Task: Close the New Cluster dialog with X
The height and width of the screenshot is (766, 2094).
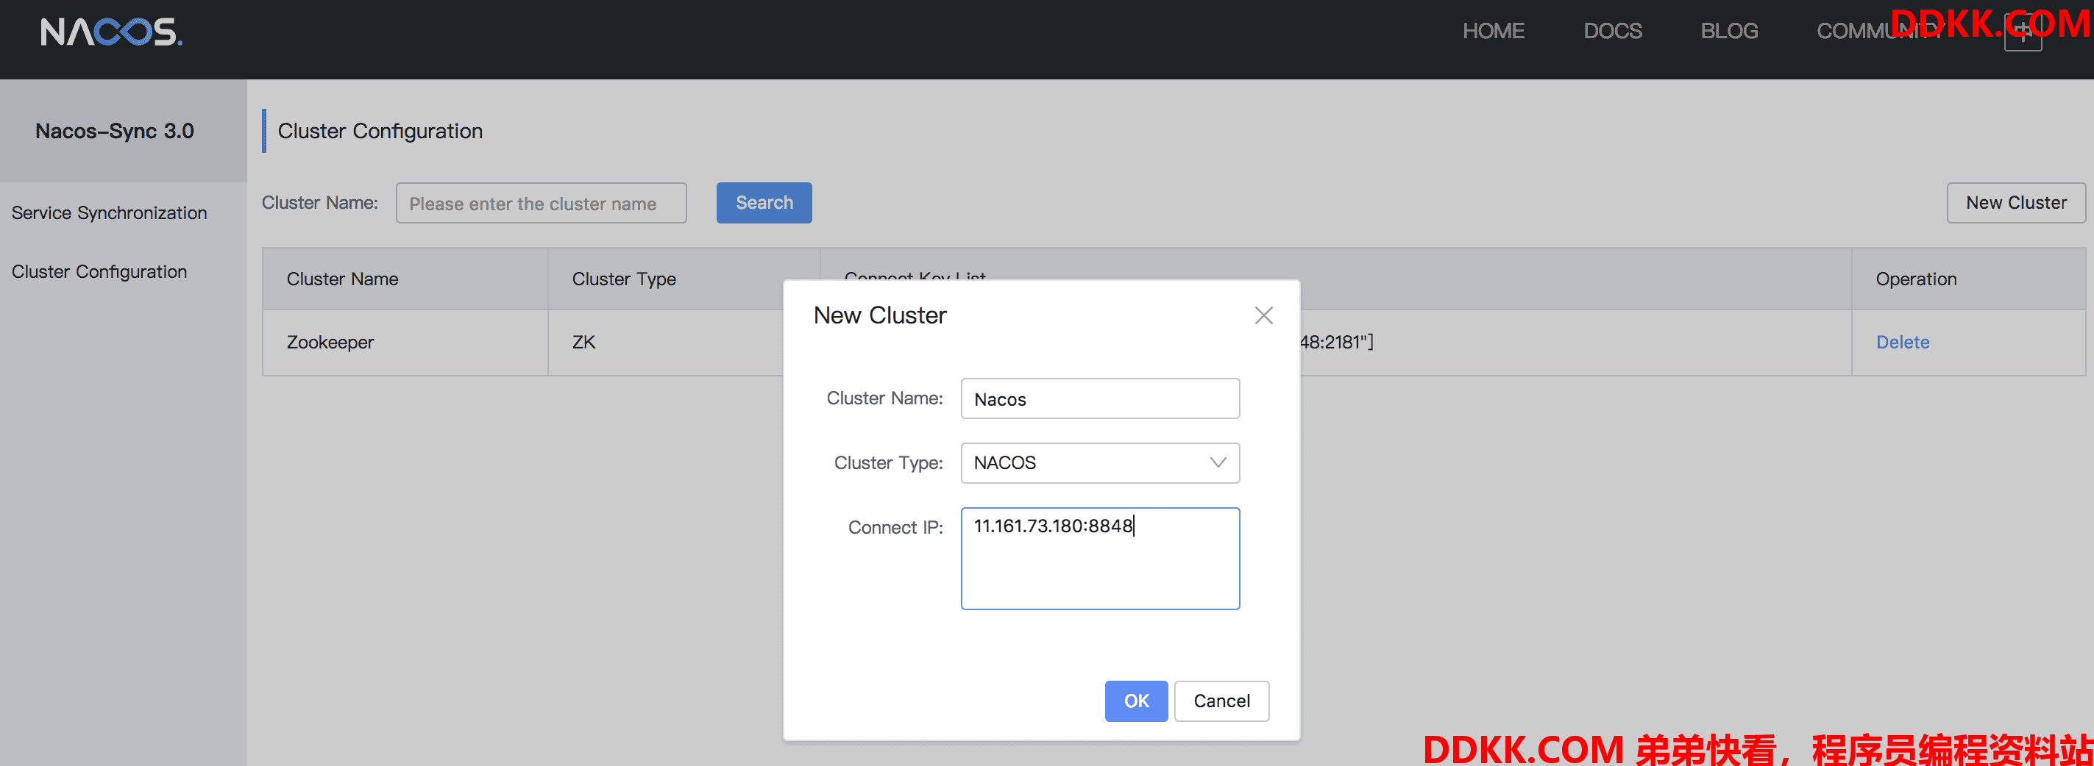Action: coord(1263,315)
